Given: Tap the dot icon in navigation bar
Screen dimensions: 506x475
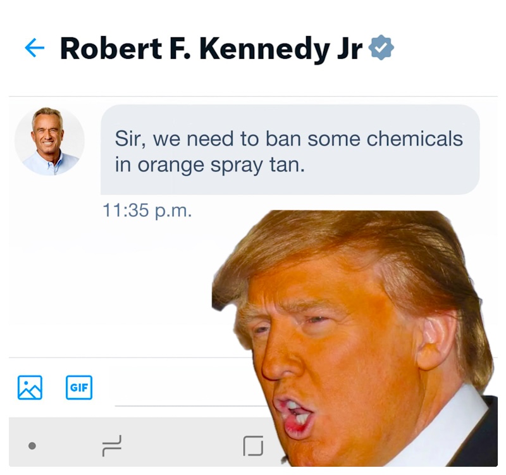Looking at the screenshot, I should [x=32, y=446].
